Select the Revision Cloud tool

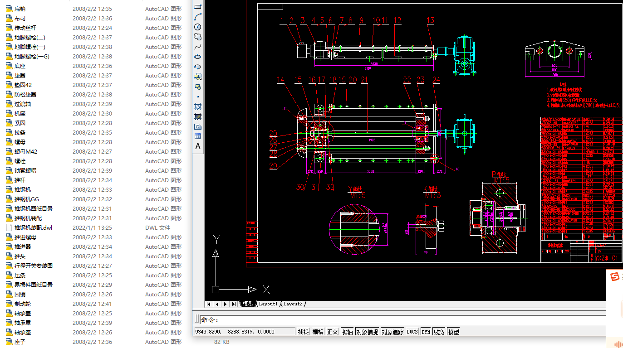pos(198,37)
